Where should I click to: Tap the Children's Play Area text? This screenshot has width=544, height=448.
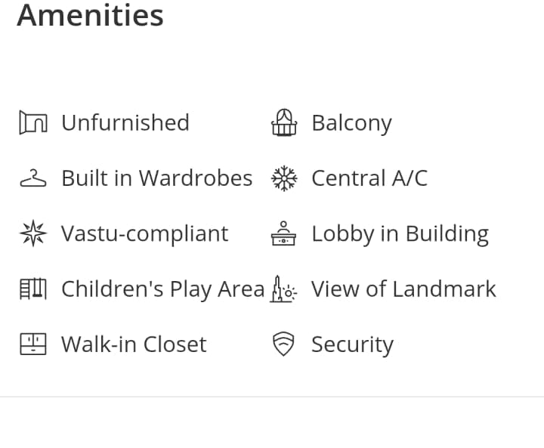[x=162, y=289]
